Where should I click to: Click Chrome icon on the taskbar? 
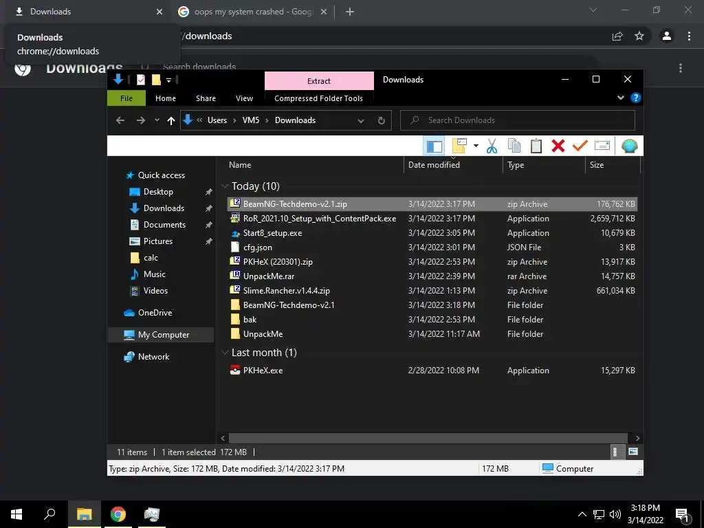(118, 514)
